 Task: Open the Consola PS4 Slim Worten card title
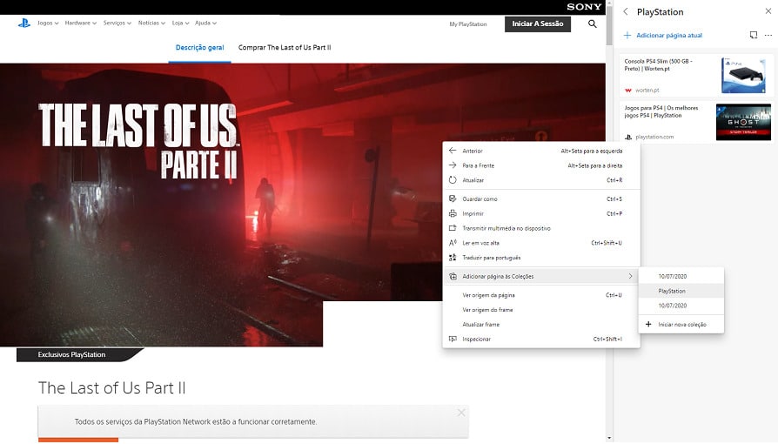[658, 65]
